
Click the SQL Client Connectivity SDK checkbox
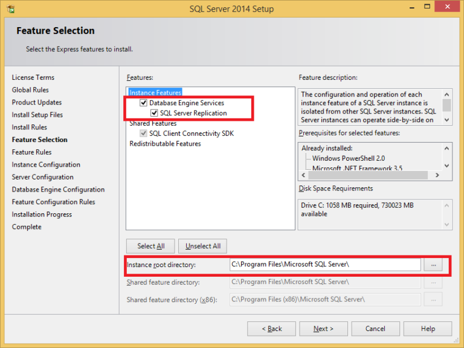coord(144,133)
